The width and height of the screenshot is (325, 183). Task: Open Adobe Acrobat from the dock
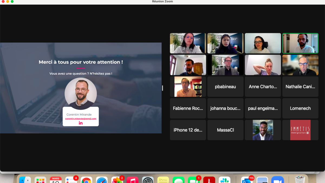click(209, 181)
